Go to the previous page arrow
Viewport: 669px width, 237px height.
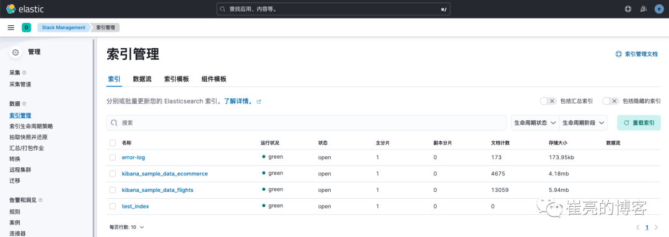point(638,227)
